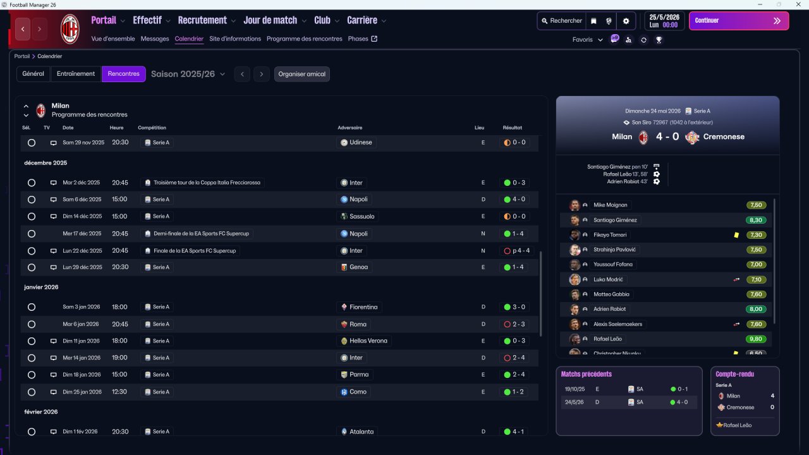Click the TV icon for Sam 29 nov 2025

[x=54, y=143]
